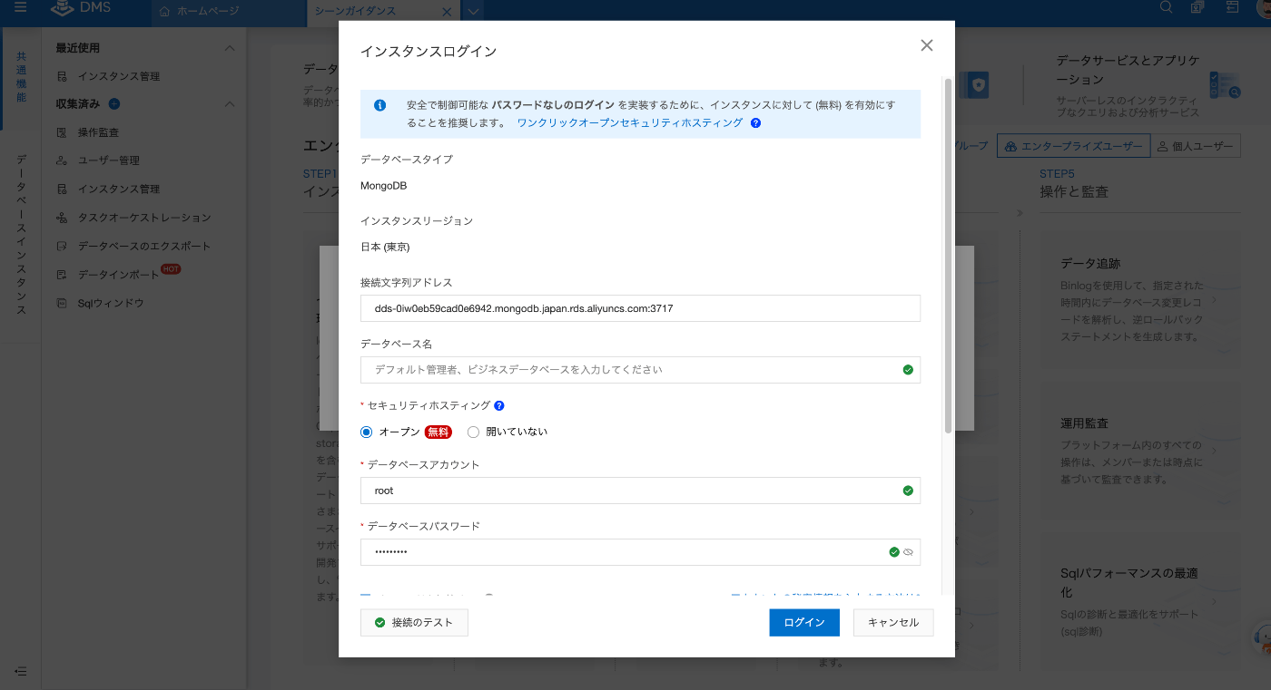Select the 共通機能 vertical tab

(x=21, y=77)
